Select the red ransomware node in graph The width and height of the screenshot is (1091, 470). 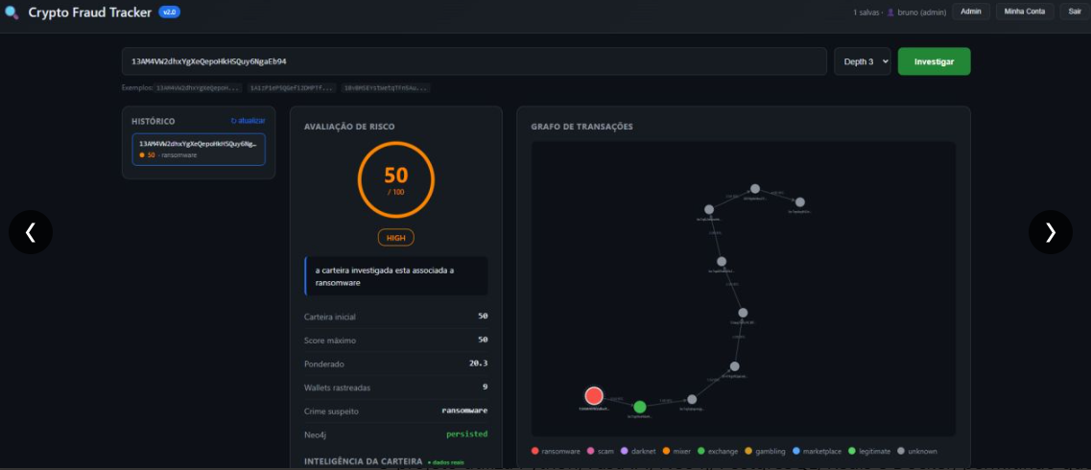594,396
